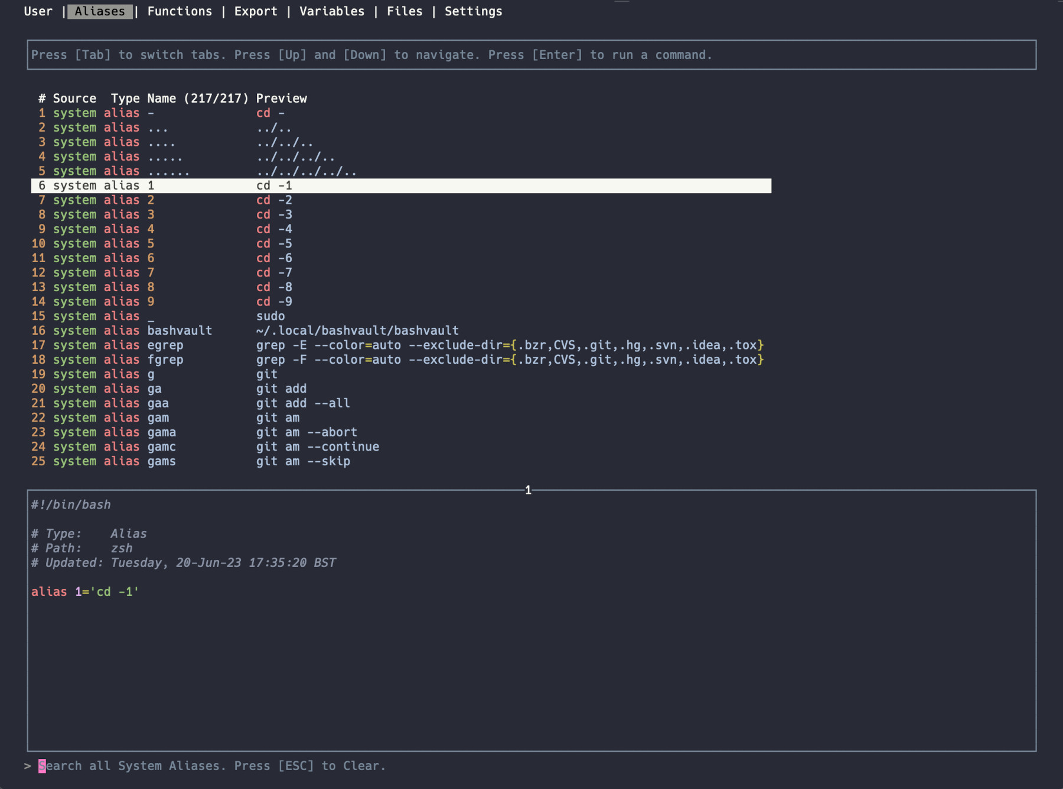Select alias 9 with preview cd -9
The width and height of the screenshot is (1063, 789).
tap(151, 302)
